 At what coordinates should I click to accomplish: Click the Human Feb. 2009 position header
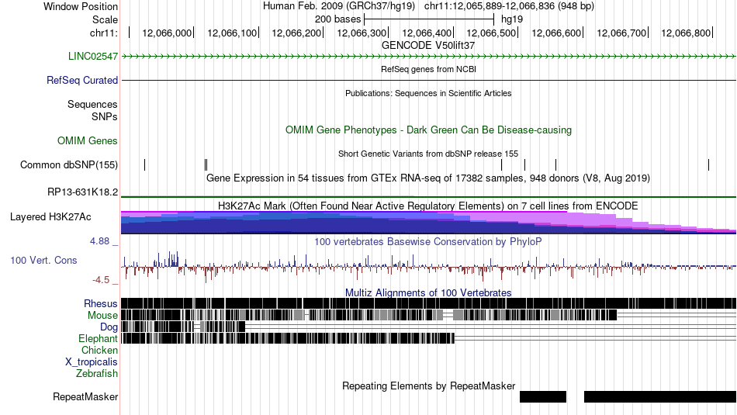[428, 6]
